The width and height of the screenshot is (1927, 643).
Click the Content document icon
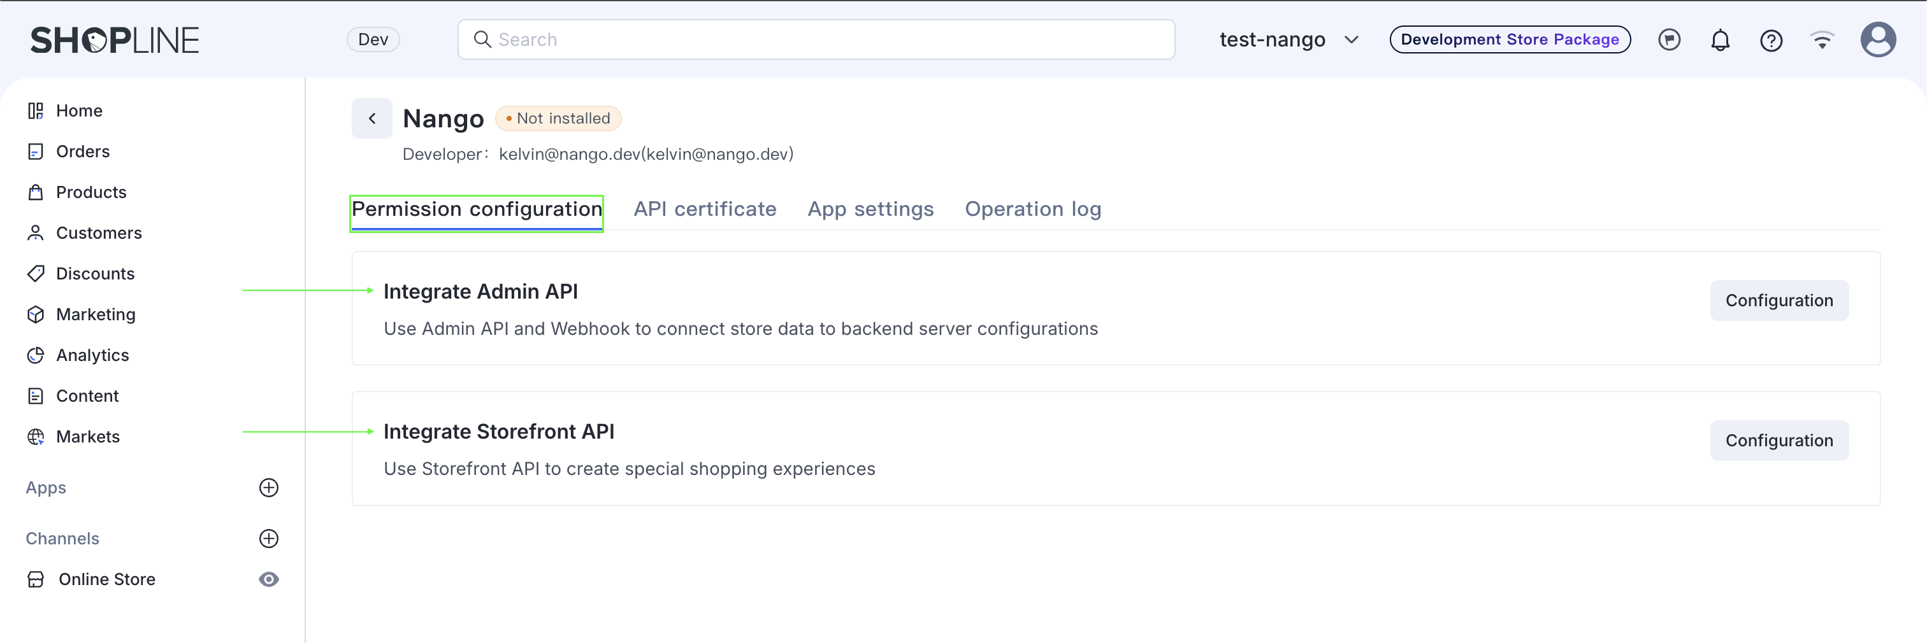click(x=35, y=396)
